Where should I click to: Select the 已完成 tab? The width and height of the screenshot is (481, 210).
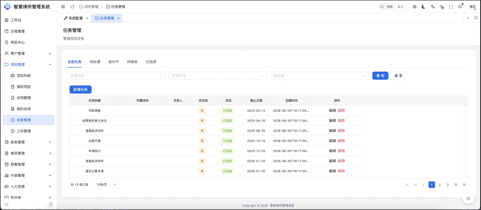point(151,62)
